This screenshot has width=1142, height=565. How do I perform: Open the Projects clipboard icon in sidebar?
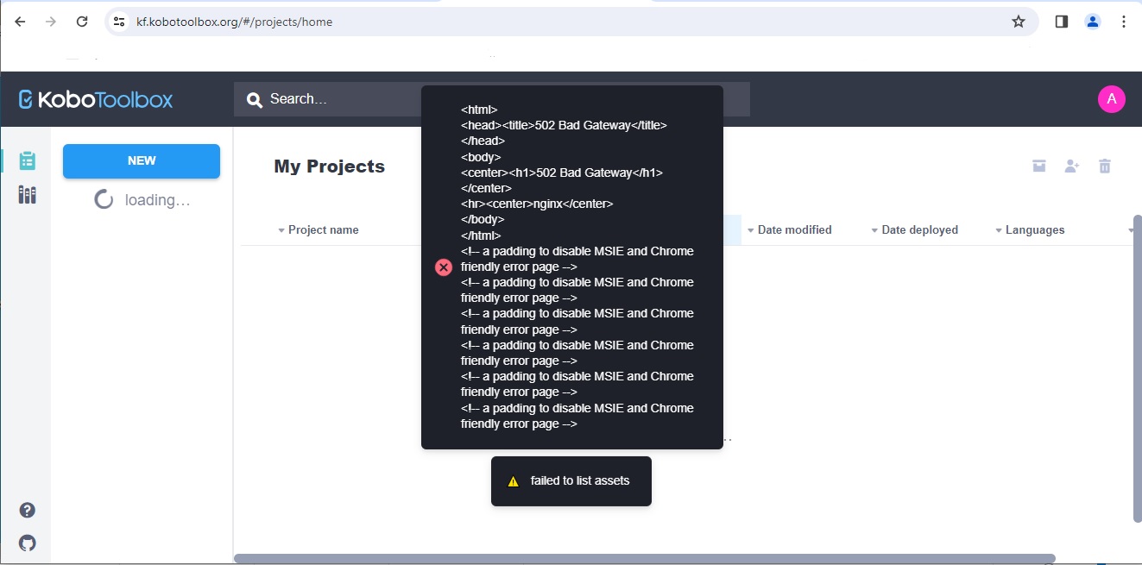tap(27, 160)
